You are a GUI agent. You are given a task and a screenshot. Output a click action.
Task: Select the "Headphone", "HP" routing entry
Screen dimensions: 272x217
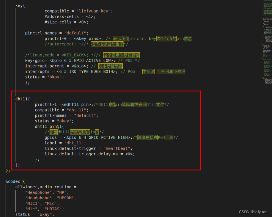(48, 192)
